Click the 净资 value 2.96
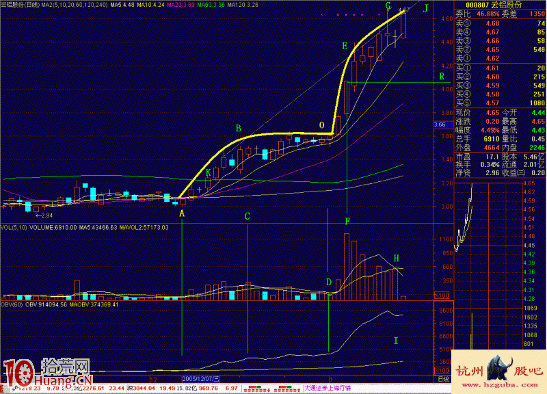547x394 pixels. point(492,173)
